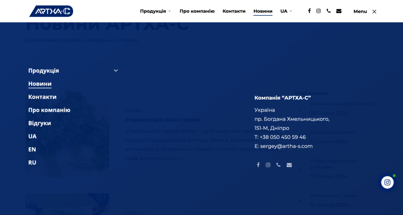Open the floating Instagram chat button
This screenshot has height=215, width=403.
tap(387, 182)
